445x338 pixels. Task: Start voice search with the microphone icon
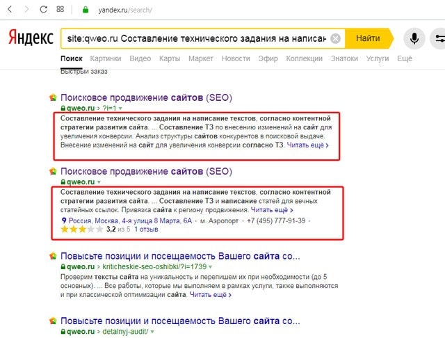(x=414, y=38)
